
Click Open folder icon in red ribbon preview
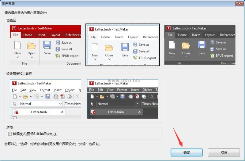pos(32,46)
